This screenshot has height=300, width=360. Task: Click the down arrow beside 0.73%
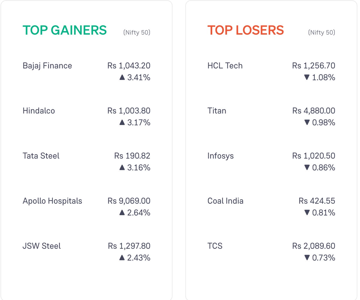click(x=307, y=258)
